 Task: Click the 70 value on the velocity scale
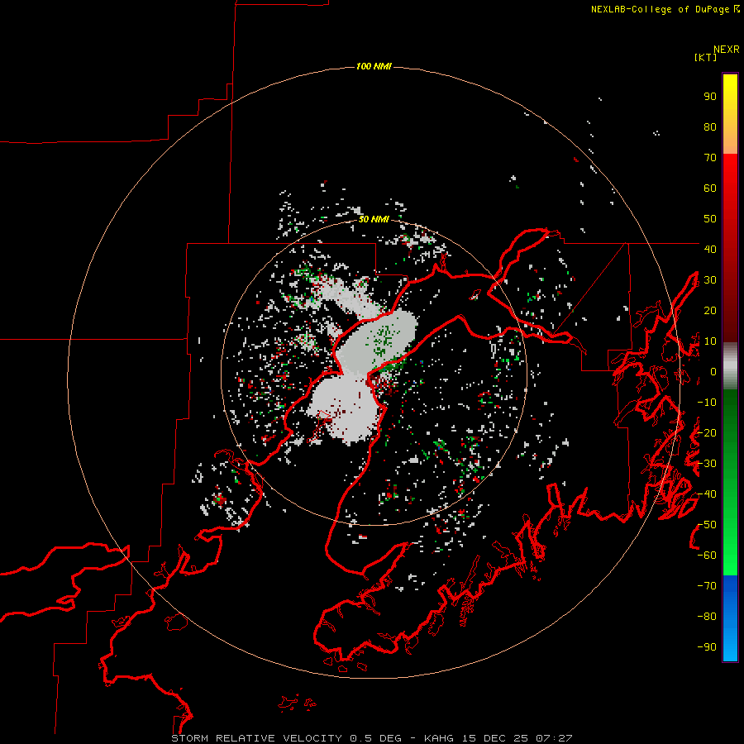pyautogui.click(x=710, y=158)
